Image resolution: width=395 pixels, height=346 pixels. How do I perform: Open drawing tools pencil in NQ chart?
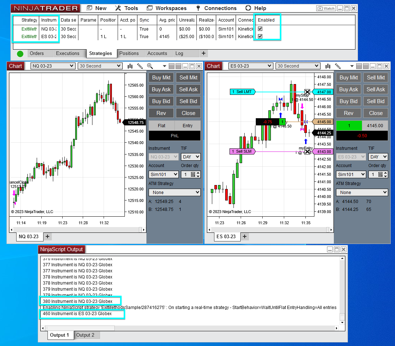pyautogui.click(x=140, y=66)
